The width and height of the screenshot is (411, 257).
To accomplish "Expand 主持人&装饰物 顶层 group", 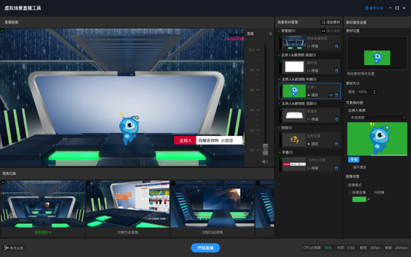I will click(279, 104).
